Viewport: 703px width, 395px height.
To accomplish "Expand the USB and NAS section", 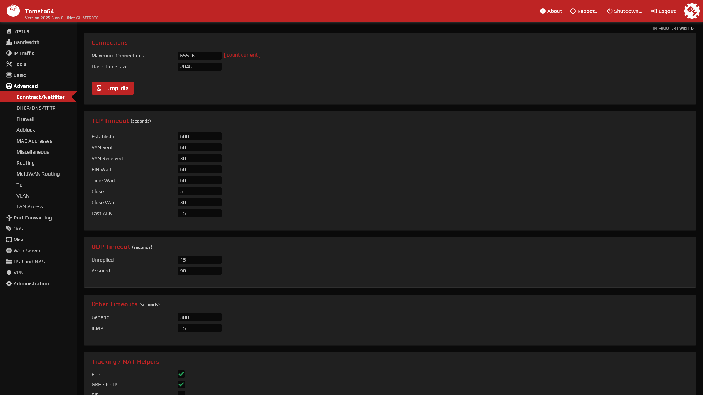I will click(x=29, y=262).
